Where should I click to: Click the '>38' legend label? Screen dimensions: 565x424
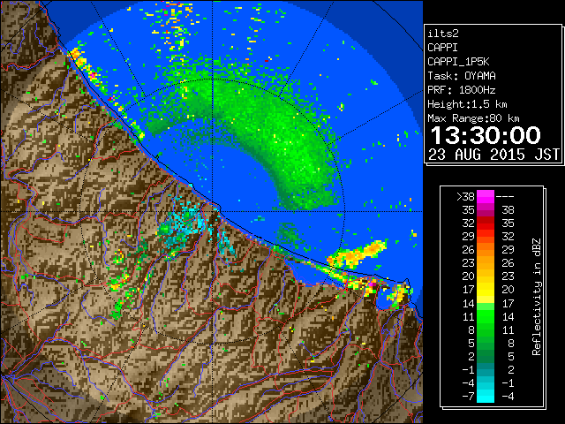tap(465, 196)
